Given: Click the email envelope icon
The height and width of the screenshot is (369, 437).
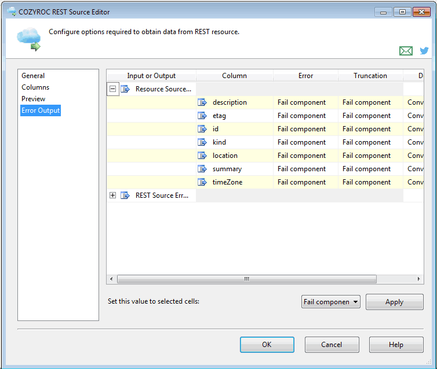Looking at the screenshot, I should click(x=406, y=51).
